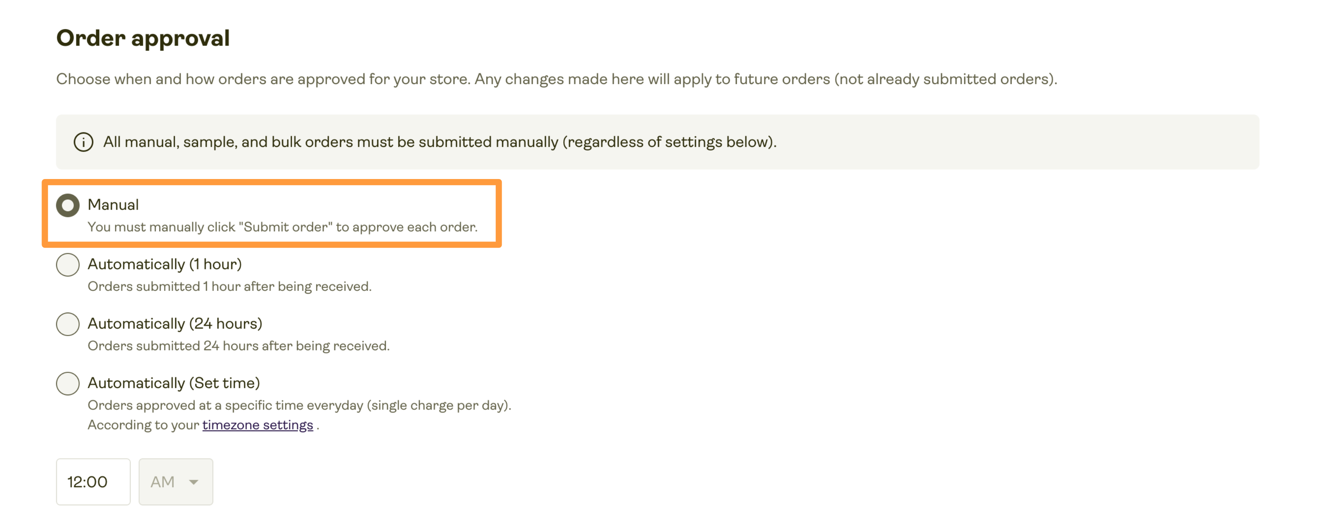Viewport: 1319px width, 530px height.
Task: Open the timezone settings link
Action: coord(258,425)
